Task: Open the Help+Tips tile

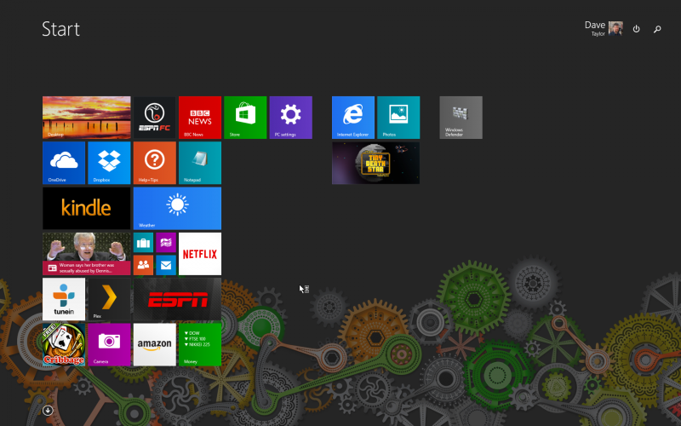Action: point(154,163)
